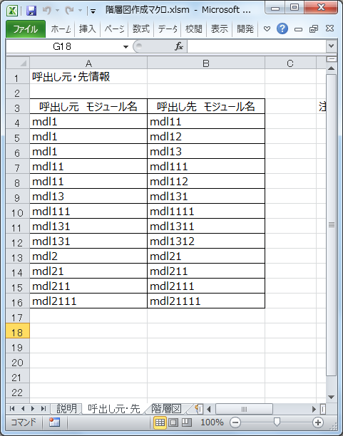Expand the formula bar with chevron
This screenshot has width=343, height=436.
[x=331, y=46]
